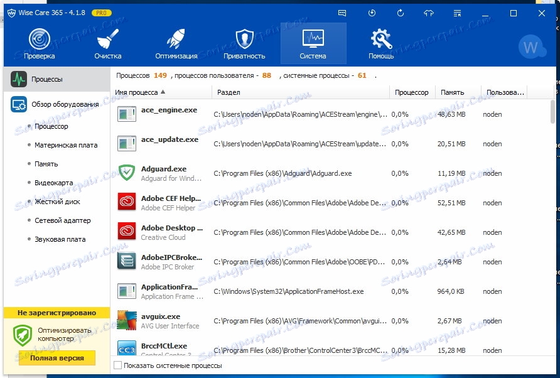Click the process list vertical scrollbar thumb
Viewport: 560px width, 378px height.
(x=553, y=112)
